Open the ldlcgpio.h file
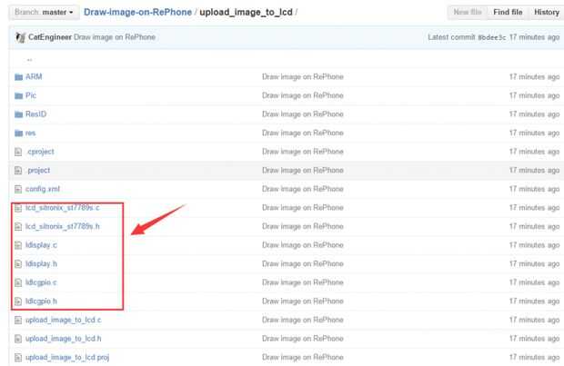 click(41, 301)
